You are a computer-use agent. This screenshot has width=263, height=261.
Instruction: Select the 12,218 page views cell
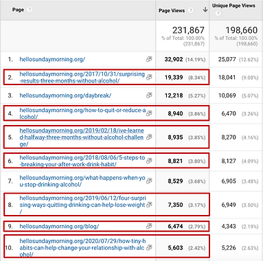pyautogui.click(x=174, y=95)
